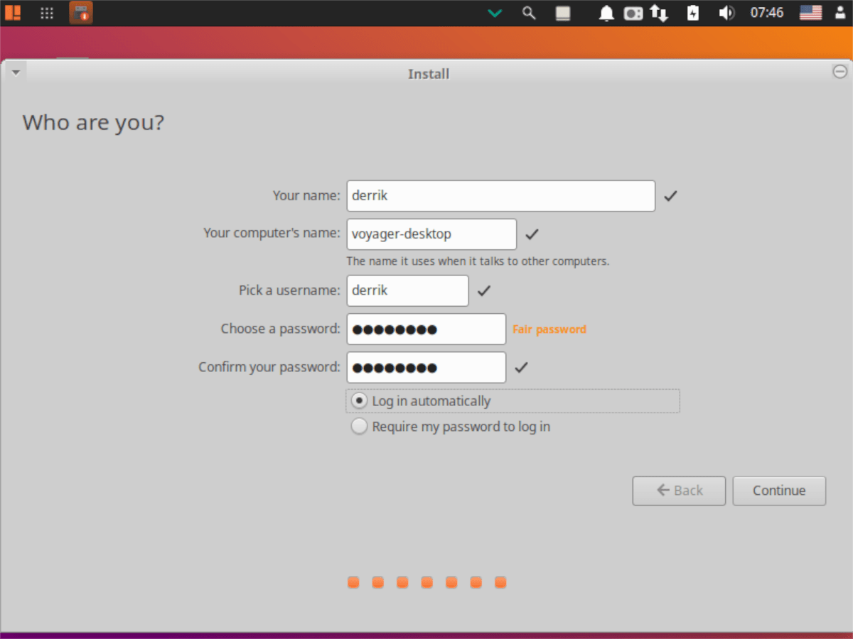Click checkmark next to computer's name field
853x639 pixels.
point(532,234)
